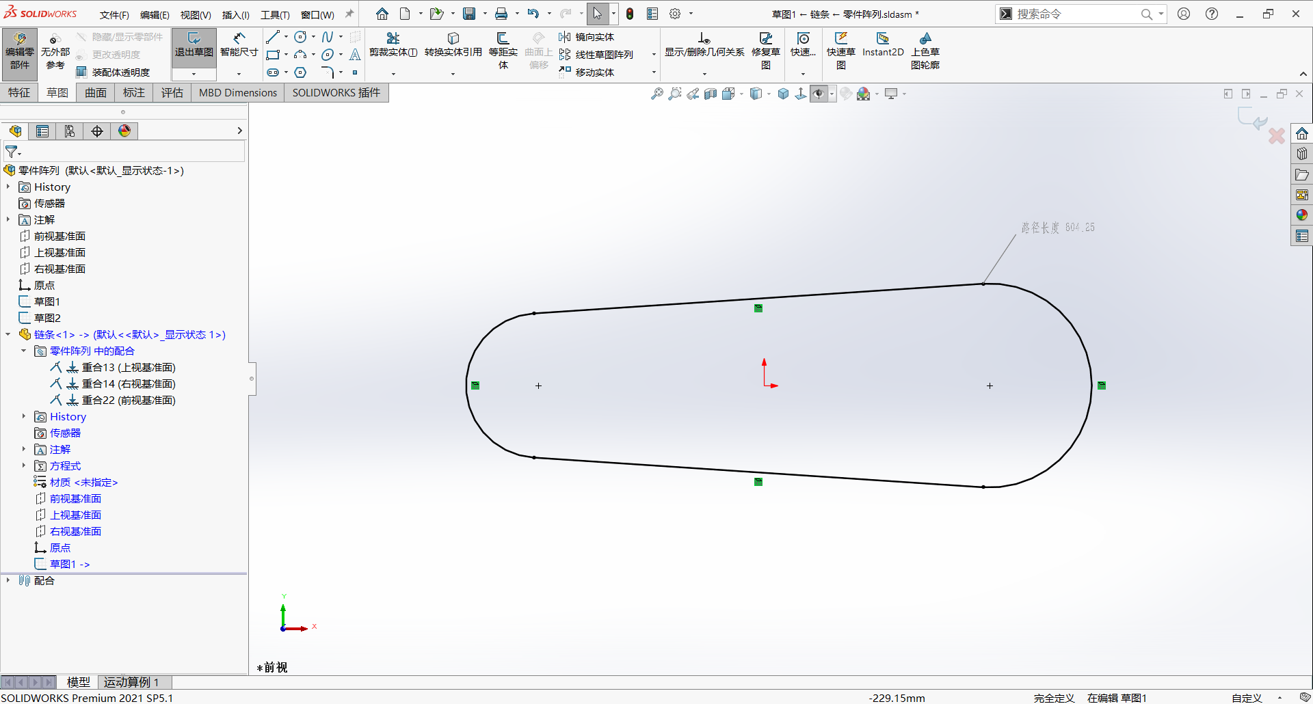
Task: Click Edit Component (编辑零部件) icon
Action: 20,51
